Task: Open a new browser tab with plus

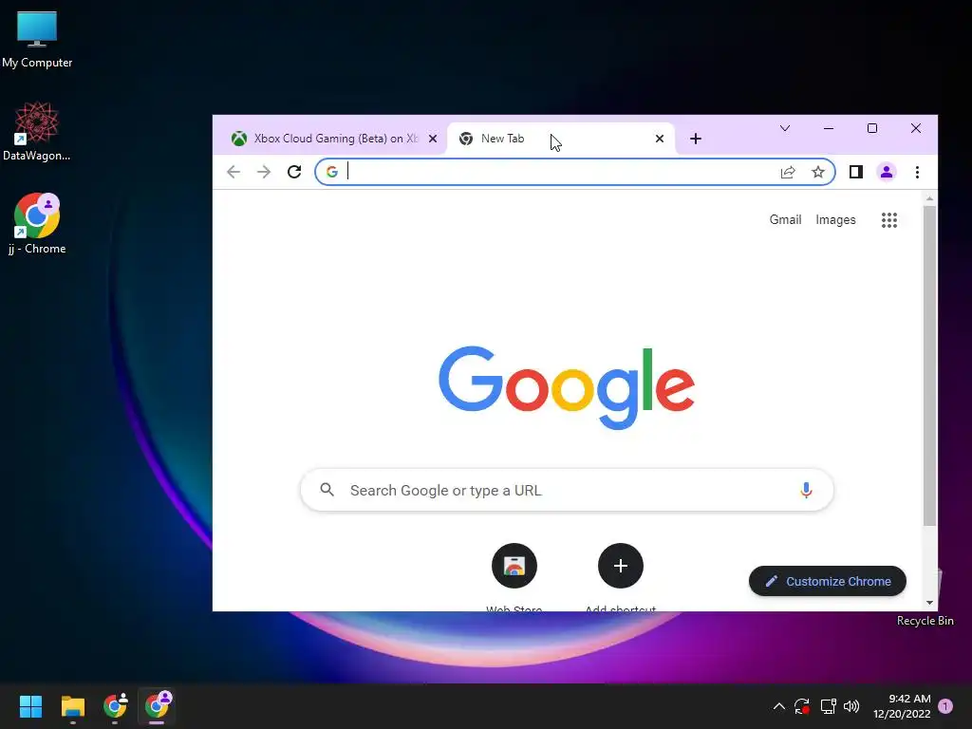Action: tap(696, 139)
